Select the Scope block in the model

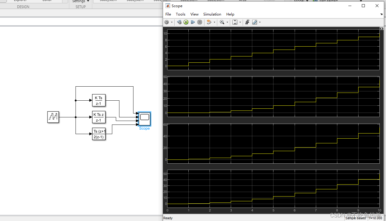[x=144, y=119]
